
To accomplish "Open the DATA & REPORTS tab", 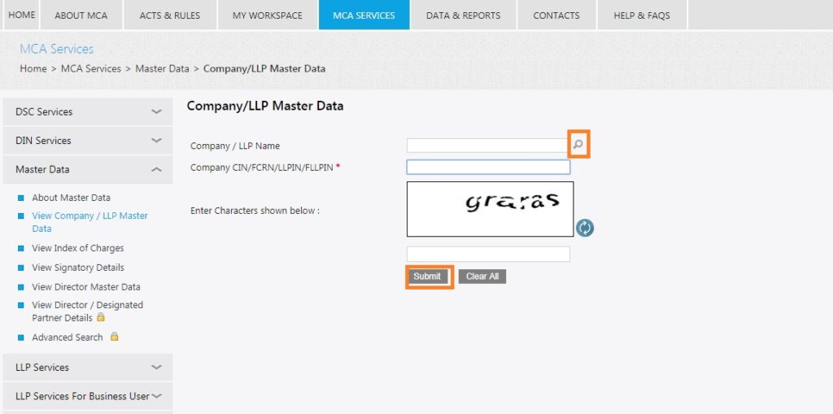I will tap(463, 15).
